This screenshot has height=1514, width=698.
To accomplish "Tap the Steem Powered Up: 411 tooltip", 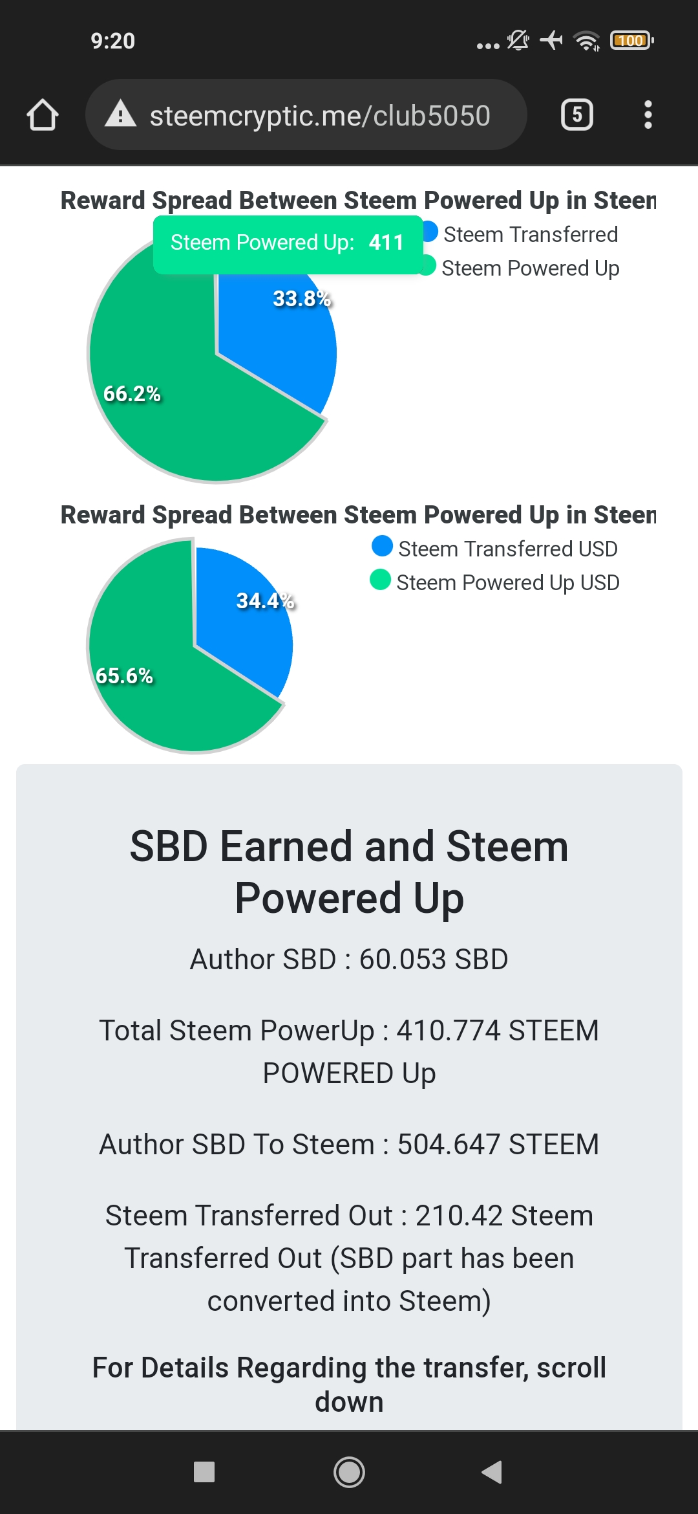I will tap(288, 243).
